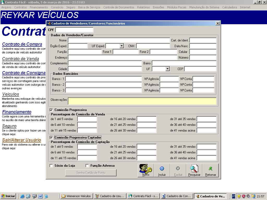Image resolution: width=267 pixels, height=200 pixels.
Task: Click the Novo button with key icon
Action: click(145, 170)
